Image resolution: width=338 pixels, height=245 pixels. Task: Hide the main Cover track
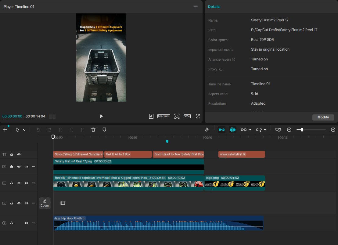19,203
